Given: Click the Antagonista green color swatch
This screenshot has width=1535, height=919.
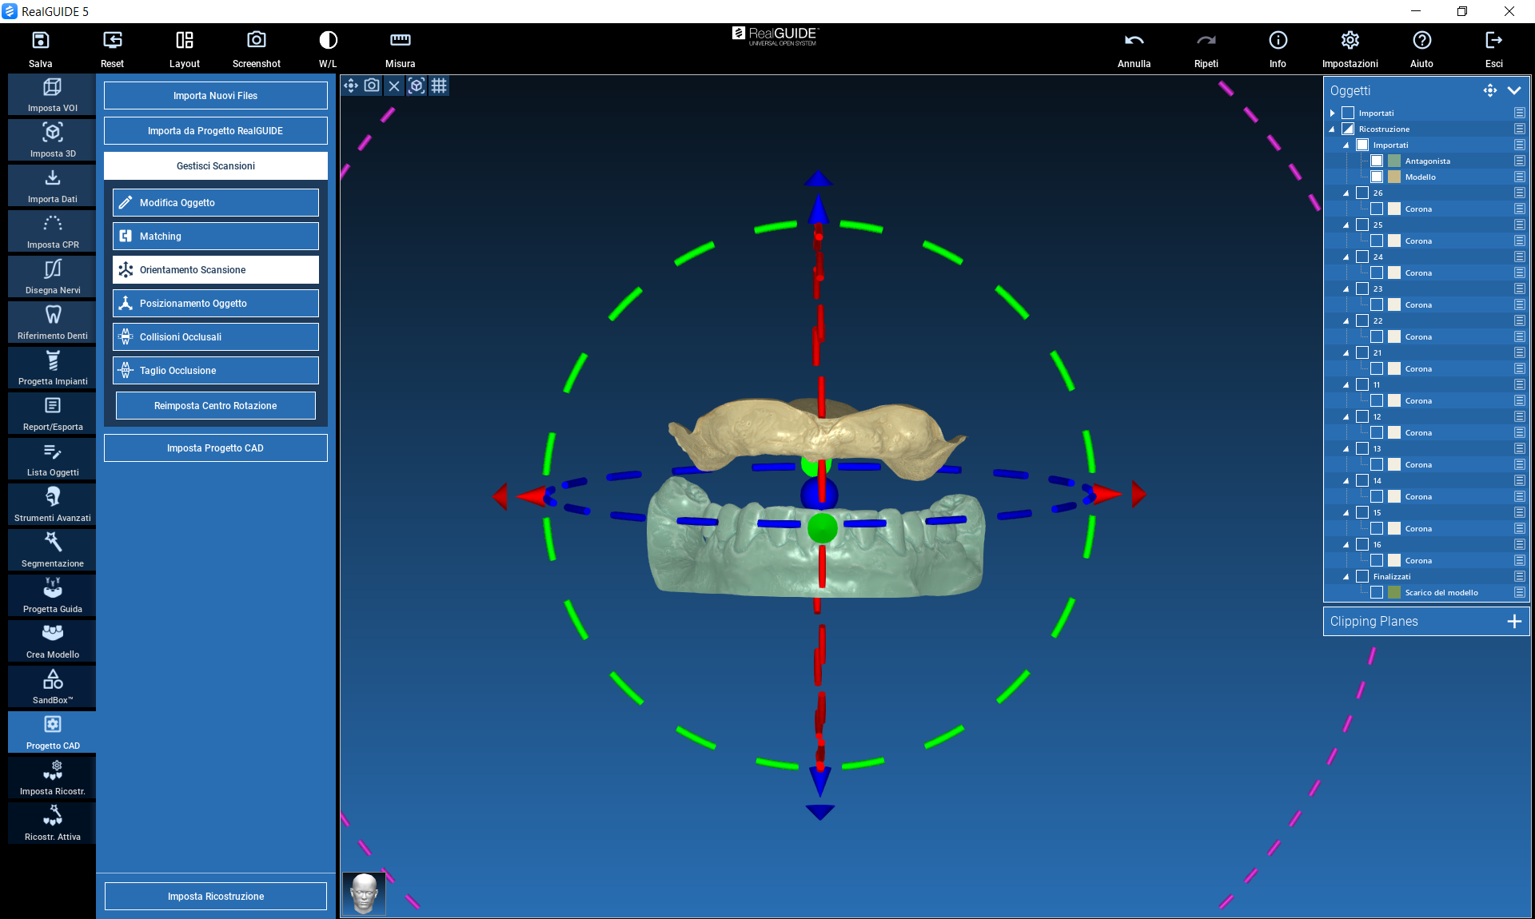Looking at the screenshot, I should point(1394,161).
